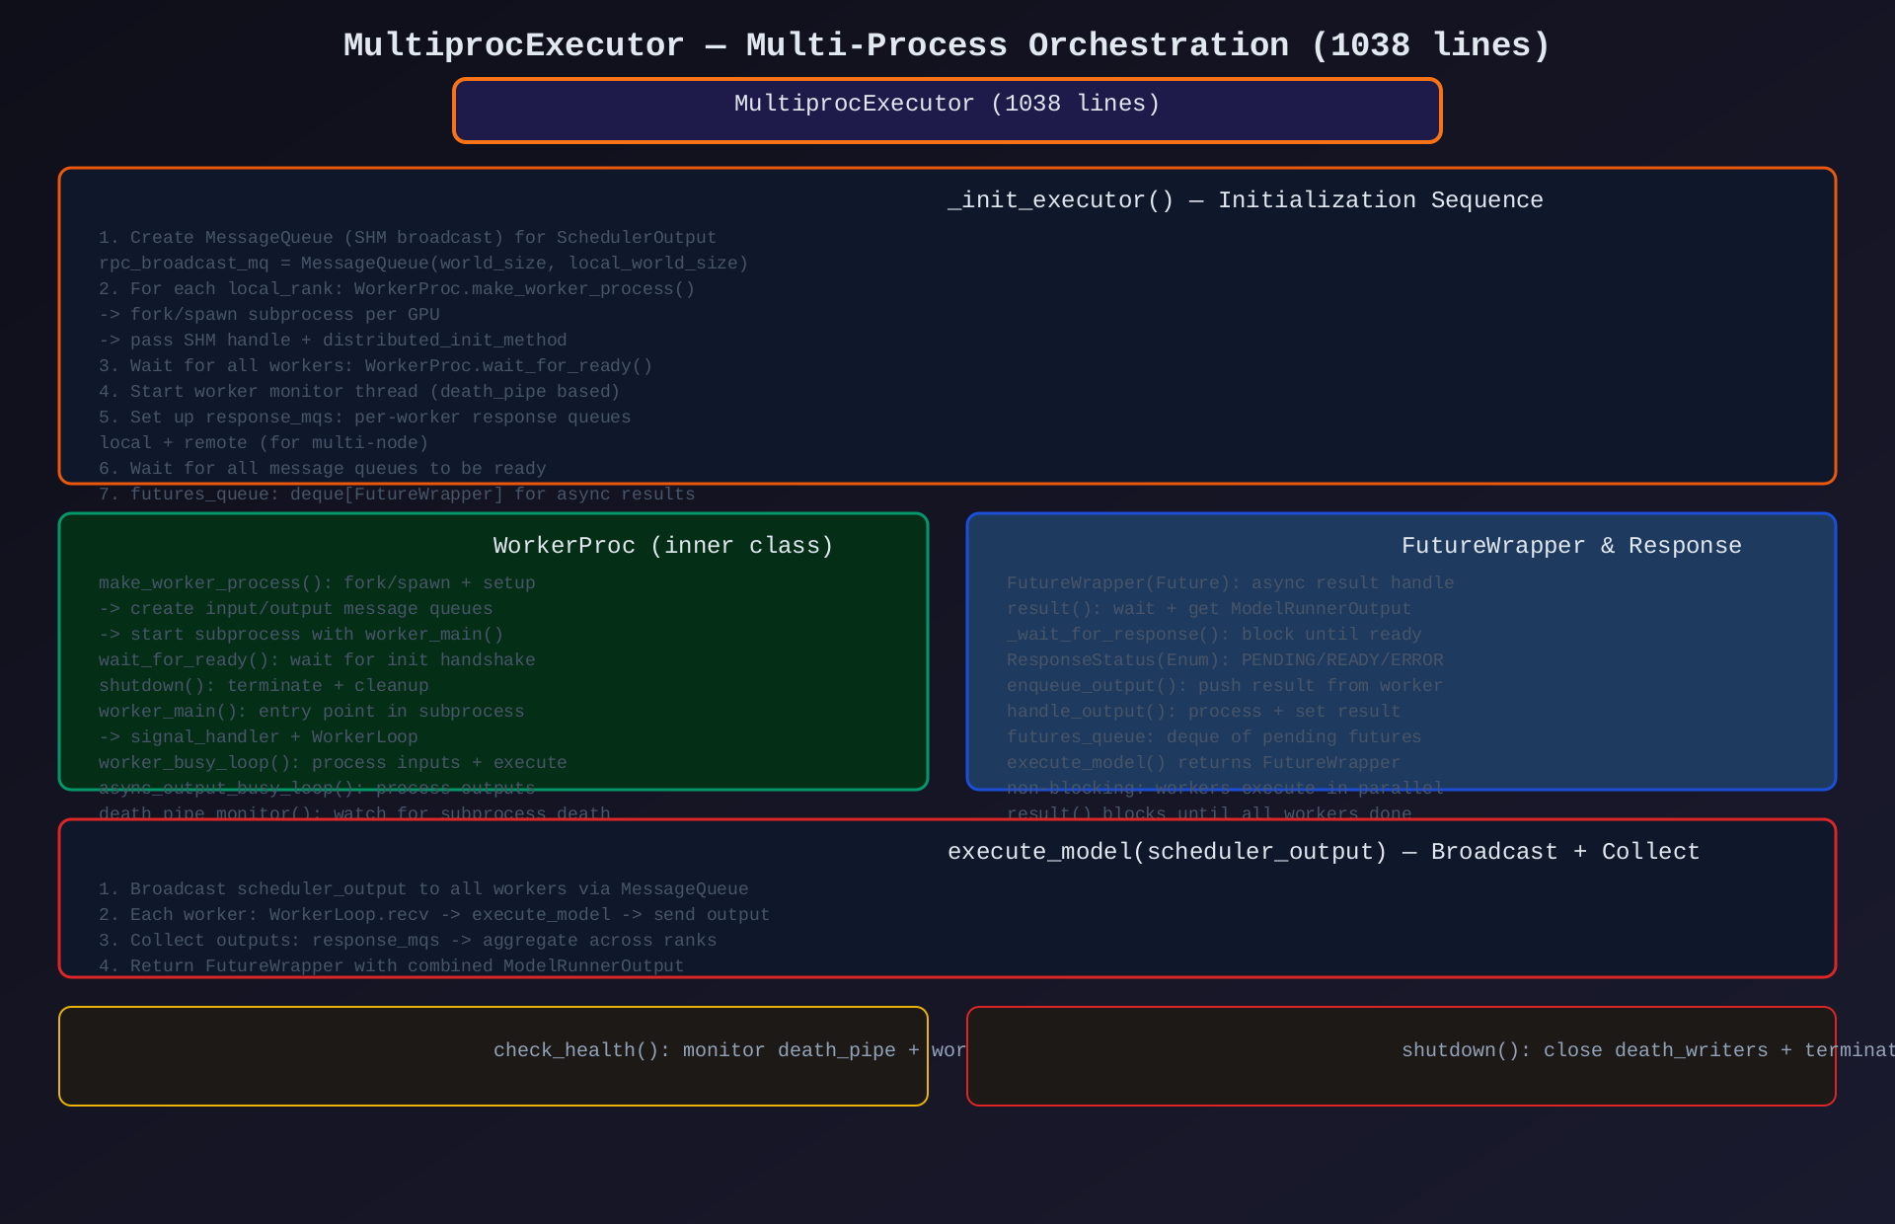Viewport: 1895px width, 1224px height.
Task: Click 'Collect outputs: response_mqs' step
Action: pos(407,941)
